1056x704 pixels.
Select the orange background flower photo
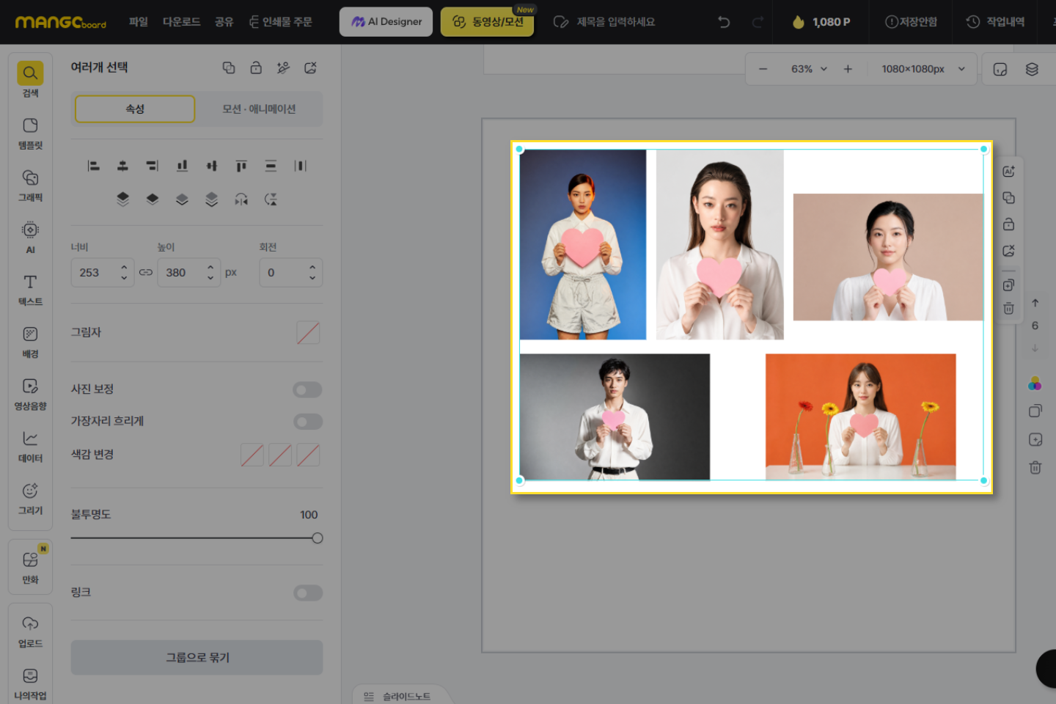861,417
